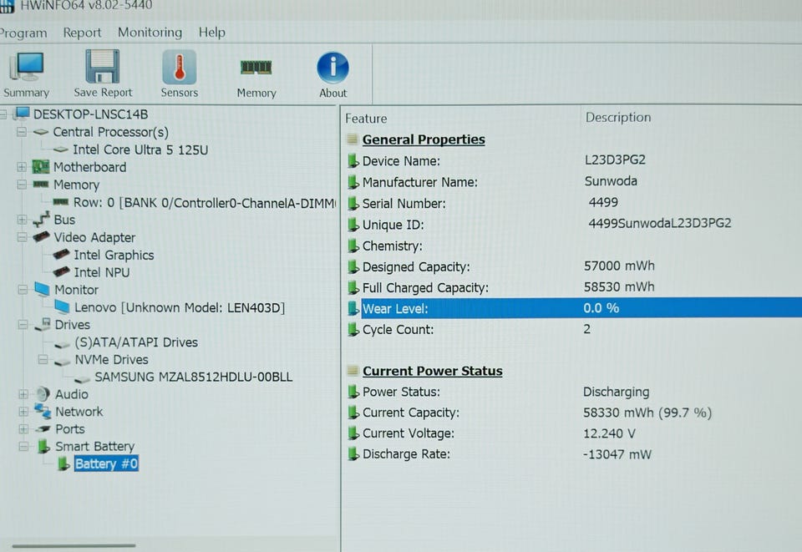802x552 pixels.
Task: Click the Current Voltage row
Action: coord(571,433)
